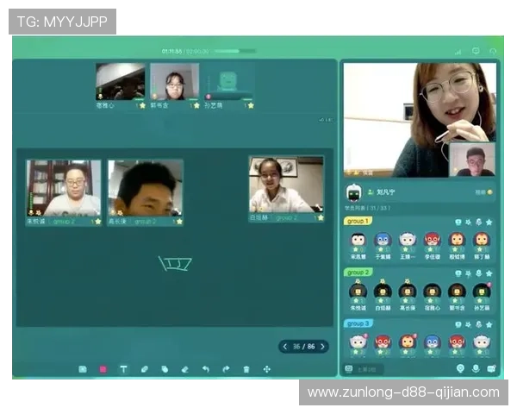Viewport: 517px width, 414px height.
Task: Go to the next slide page
Action: coord(322,347)
